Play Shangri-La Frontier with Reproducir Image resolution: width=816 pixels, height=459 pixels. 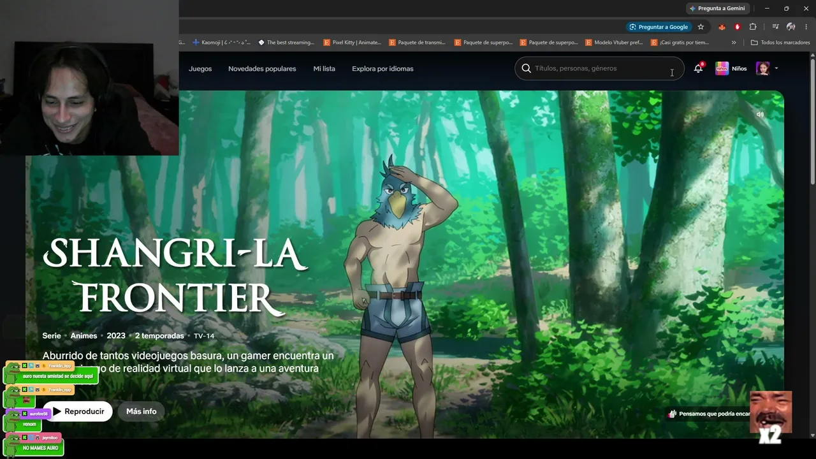tap(78, 411)
